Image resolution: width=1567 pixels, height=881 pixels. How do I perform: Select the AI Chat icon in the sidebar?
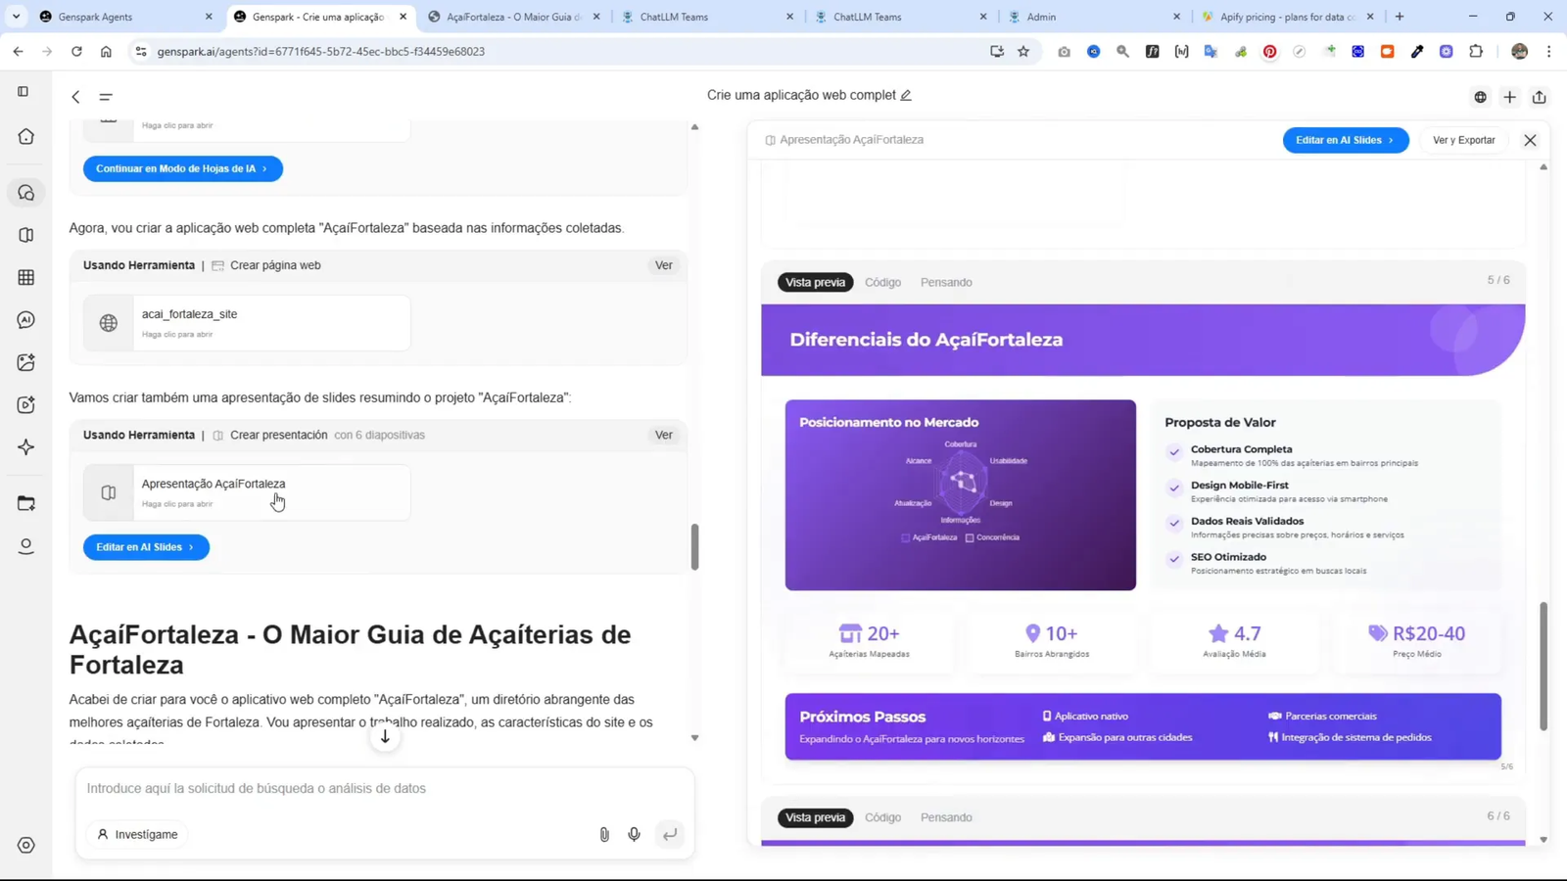click(x=25, y=318)
